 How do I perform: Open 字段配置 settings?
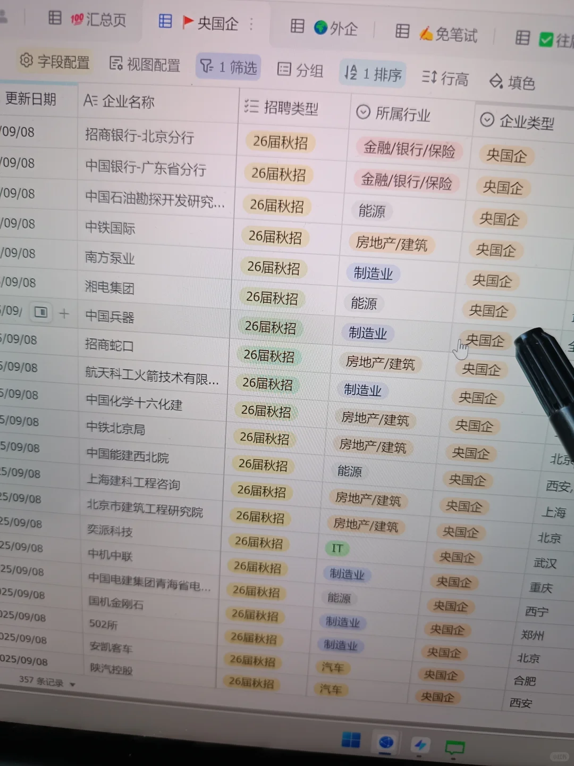55,61
